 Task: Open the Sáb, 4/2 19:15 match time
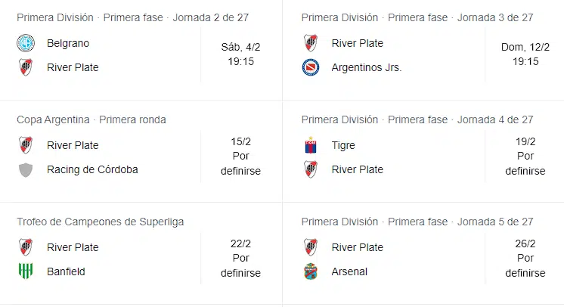click(x=240, y=54)
